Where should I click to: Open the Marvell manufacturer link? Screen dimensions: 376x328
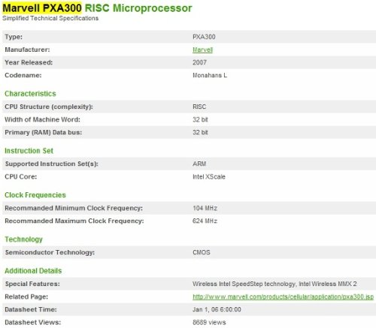click(202, 50)
